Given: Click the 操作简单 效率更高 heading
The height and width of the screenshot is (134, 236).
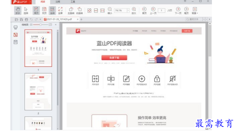Looking at the screenshot, I should pos(152,118).
